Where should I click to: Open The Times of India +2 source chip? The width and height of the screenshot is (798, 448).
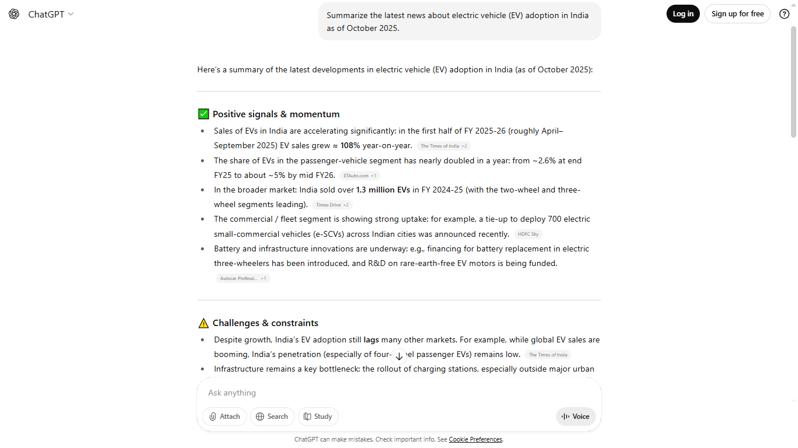coord(443,146)
